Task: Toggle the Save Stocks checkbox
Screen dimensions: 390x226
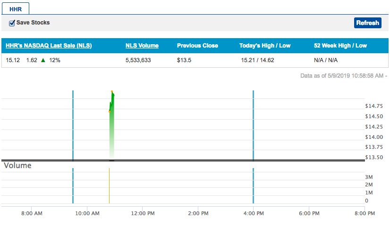Action: point(12,23)
